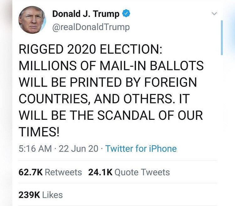Open the Retweets list label
The image size is (235, 206).
pos(63,172)
